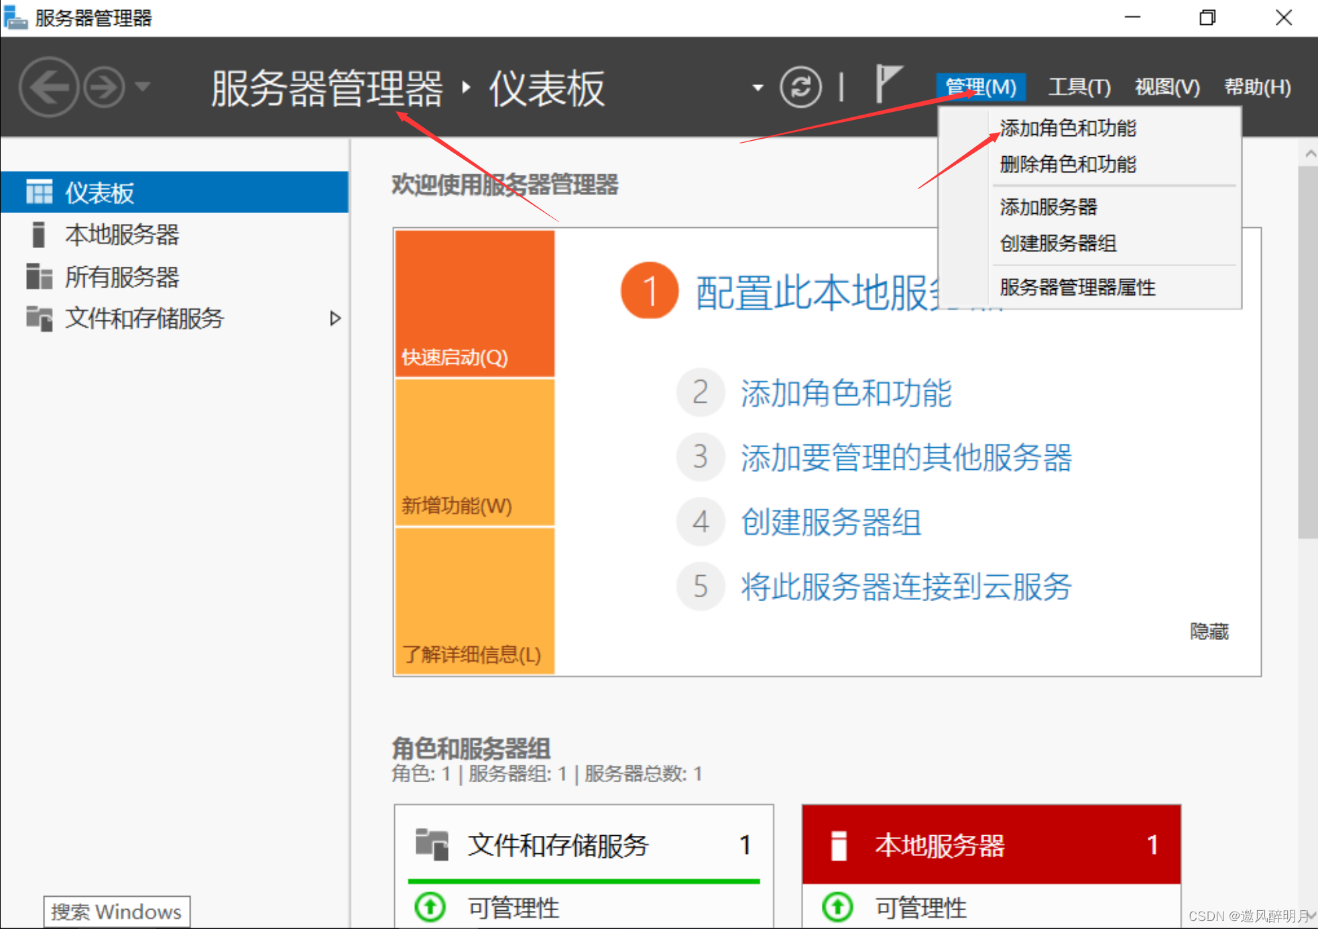This screenshot has width=1318, height=929.
Task: Open the 文件和存储服务 role tile header
Action: pyautogui.click(x=584, y=845)
